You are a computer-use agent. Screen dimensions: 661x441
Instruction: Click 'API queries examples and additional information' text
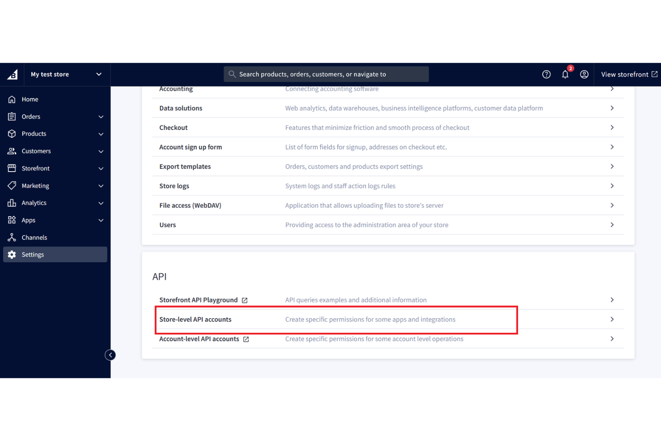[356, 300]
